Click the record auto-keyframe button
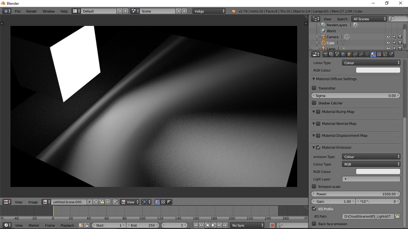 (x=272, y=225)
